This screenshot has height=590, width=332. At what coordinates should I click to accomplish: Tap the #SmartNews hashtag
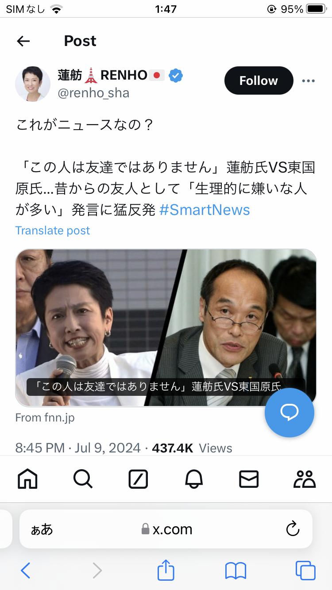click(x=205, y=210)
